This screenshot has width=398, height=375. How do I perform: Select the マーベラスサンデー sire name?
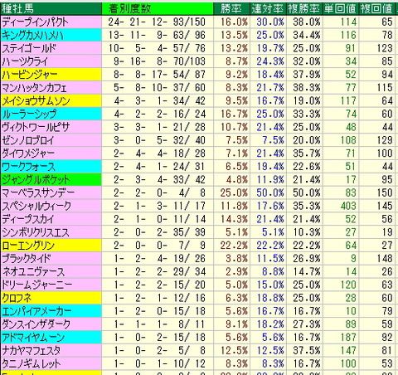38,192
